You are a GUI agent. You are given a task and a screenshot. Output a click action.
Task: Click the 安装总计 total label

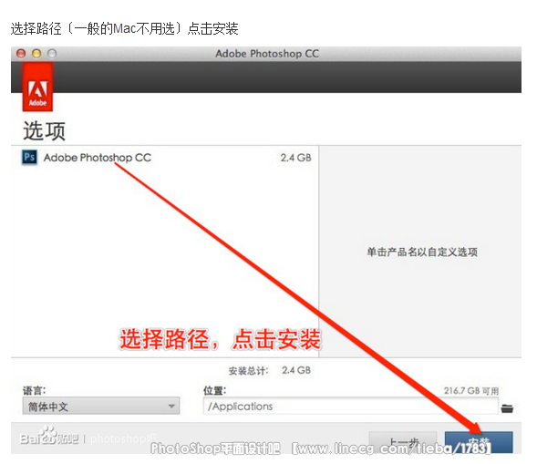(249, 370)
